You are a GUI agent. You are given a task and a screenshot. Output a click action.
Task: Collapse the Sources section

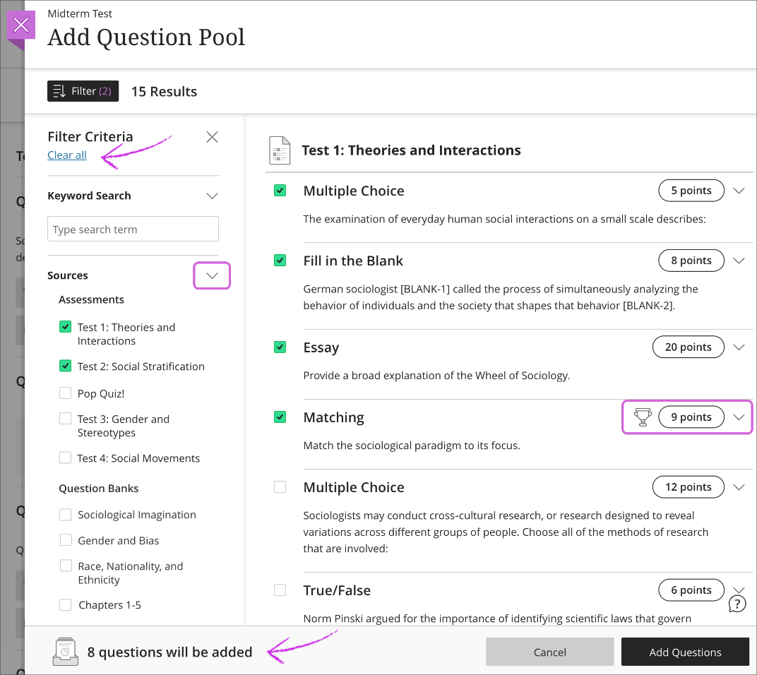coord(212,275)
